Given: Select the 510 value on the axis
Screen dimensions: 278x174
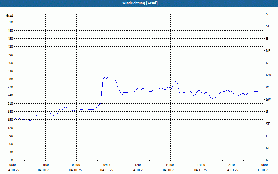Looking at the screenshot, I should pos(10,22).
